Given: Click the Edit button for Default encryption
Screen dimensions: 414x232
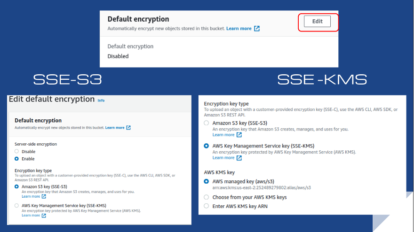Looking at the screenshot, I should pyautogui.click(x=317, y=22).
